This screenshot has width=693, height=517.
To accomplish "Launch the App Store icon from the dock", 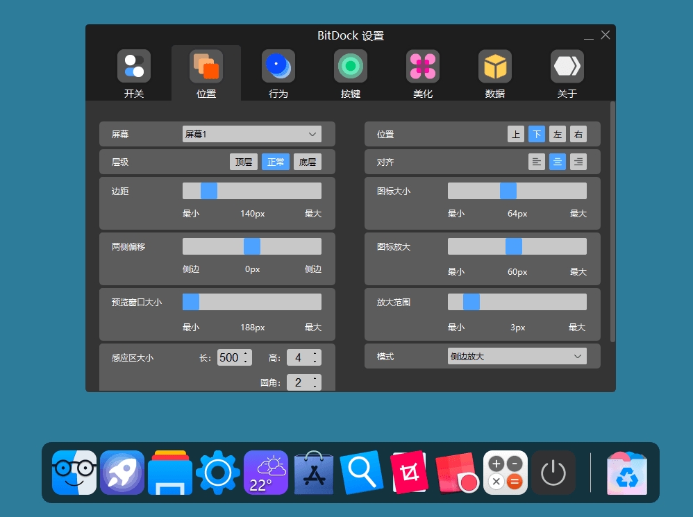I will (x=313, y=473).
